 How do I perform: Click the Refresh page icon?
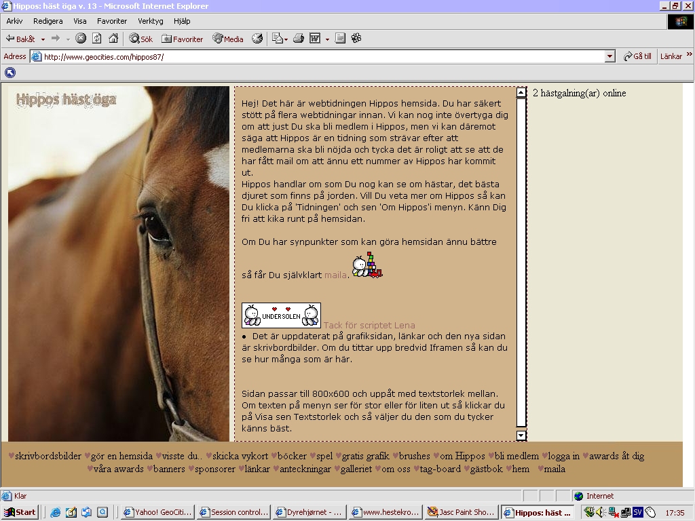[x=96, y=39]
